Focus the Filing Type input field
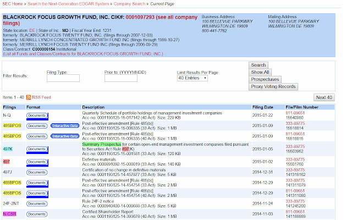Viewport: 352px width, 220px height. coord(63,78)
